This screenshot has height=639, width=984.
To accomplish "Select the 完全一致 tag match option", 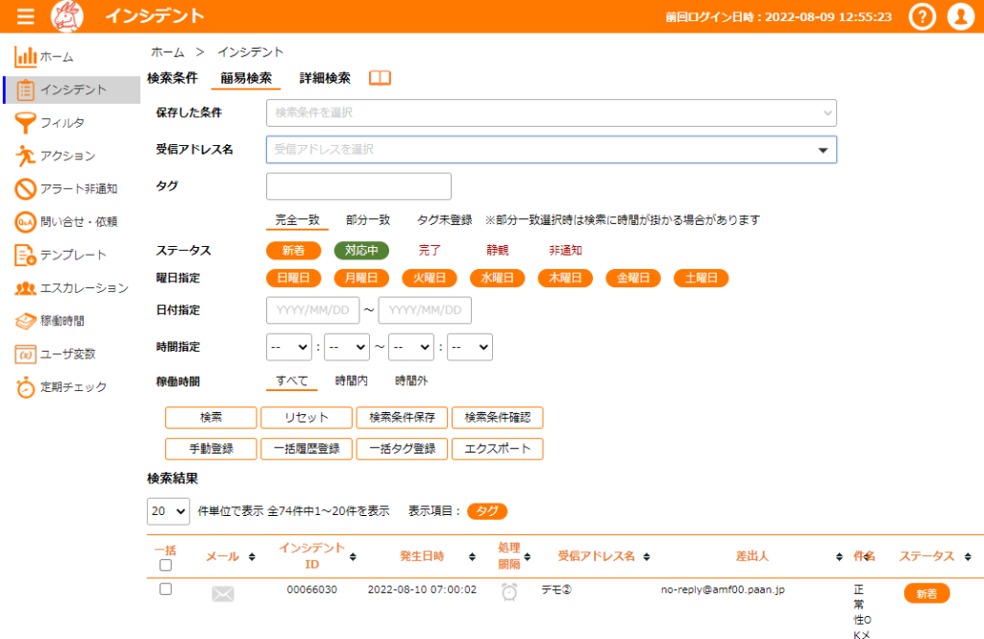I will (x=298, y=220).
